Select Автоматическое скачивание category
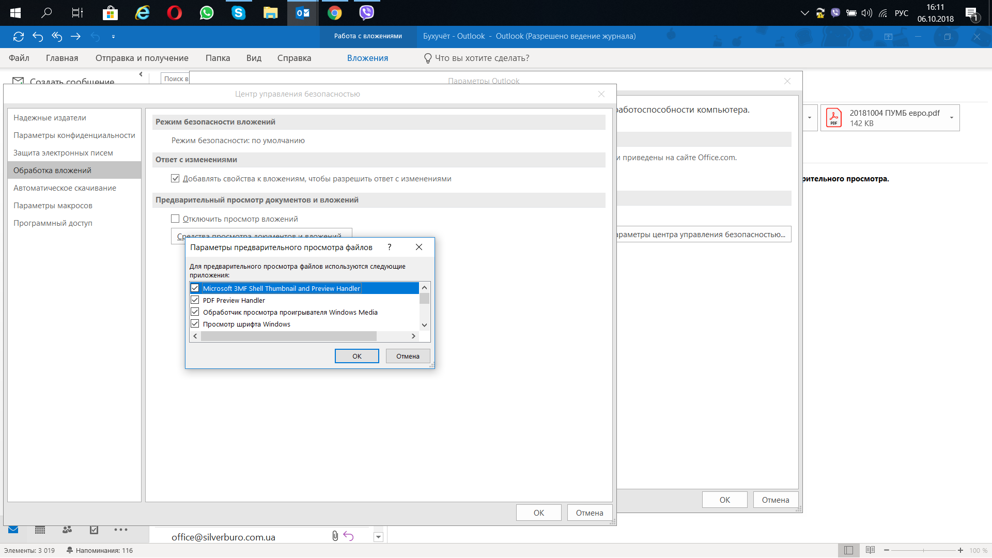 click(74, 188)
